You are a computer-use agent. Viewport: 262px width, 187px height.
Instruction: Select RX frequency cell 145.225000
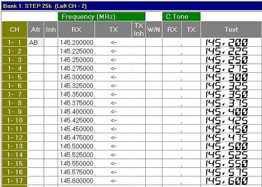pyautogui.click(x=76, y=51)
